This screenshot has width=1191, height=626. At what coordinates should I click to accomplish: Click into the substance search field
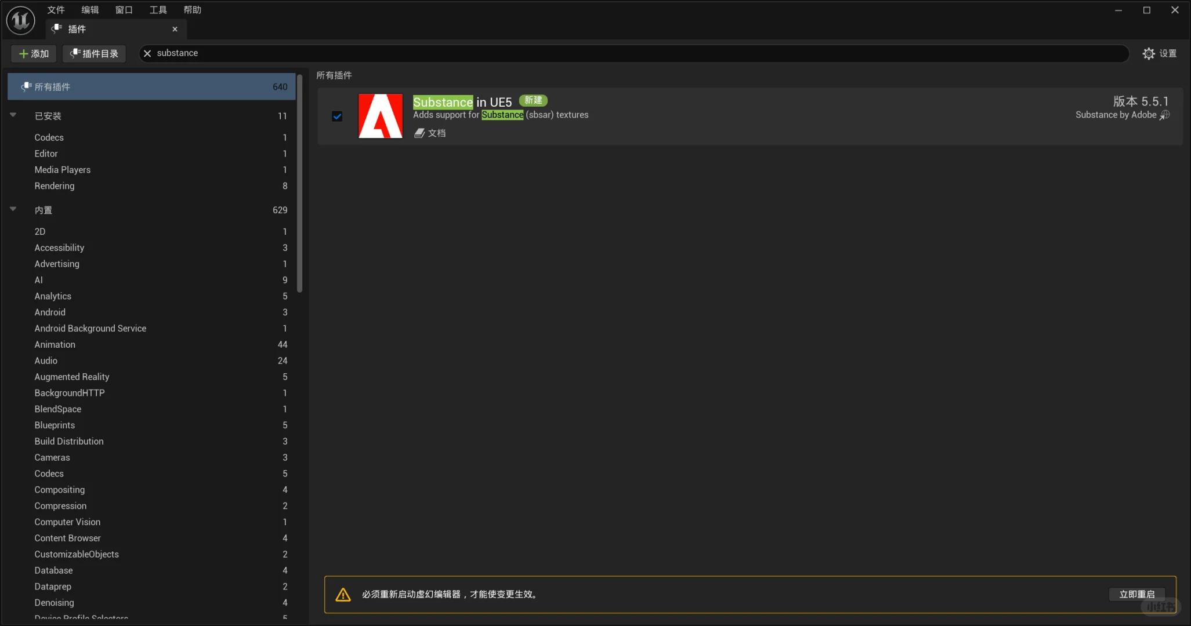[x=580, y=53]
